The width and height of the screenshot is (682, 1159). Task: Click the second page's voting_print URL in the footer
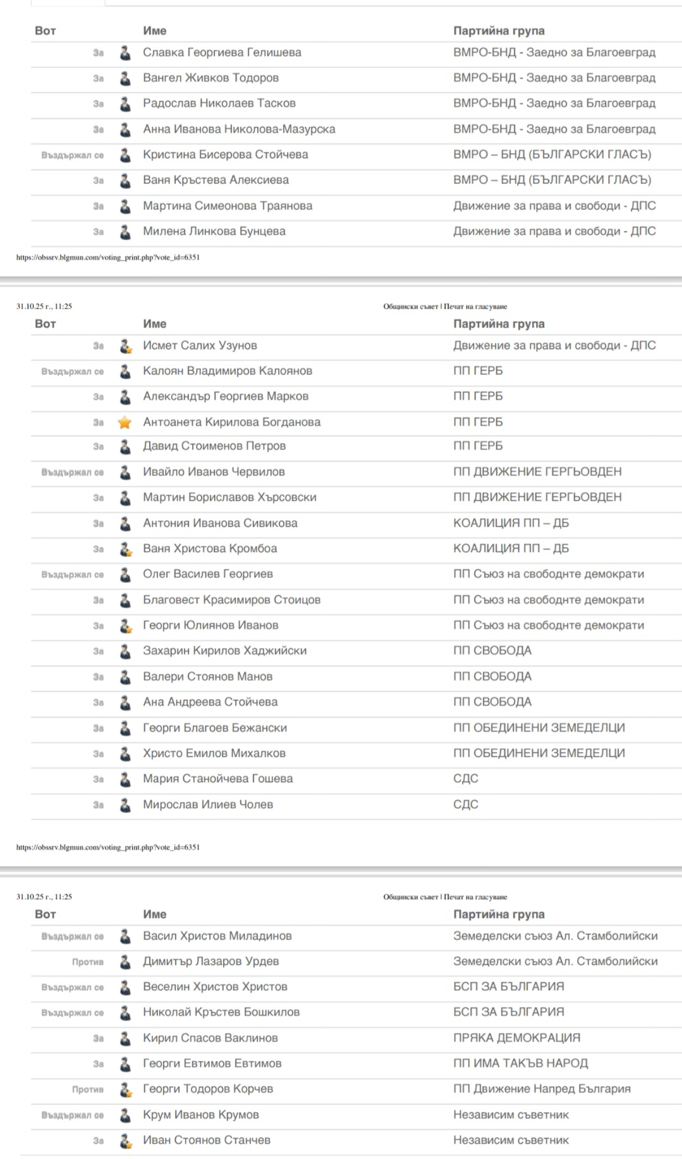108,847
